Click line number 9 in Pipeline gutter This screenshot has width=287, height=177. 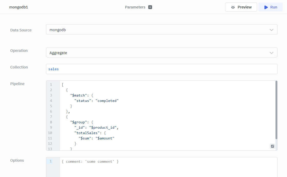coord(51,127)
